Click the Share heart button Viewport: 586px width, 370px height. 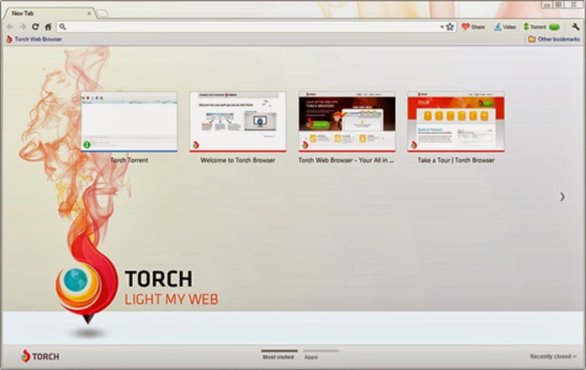tap(473, 27)
